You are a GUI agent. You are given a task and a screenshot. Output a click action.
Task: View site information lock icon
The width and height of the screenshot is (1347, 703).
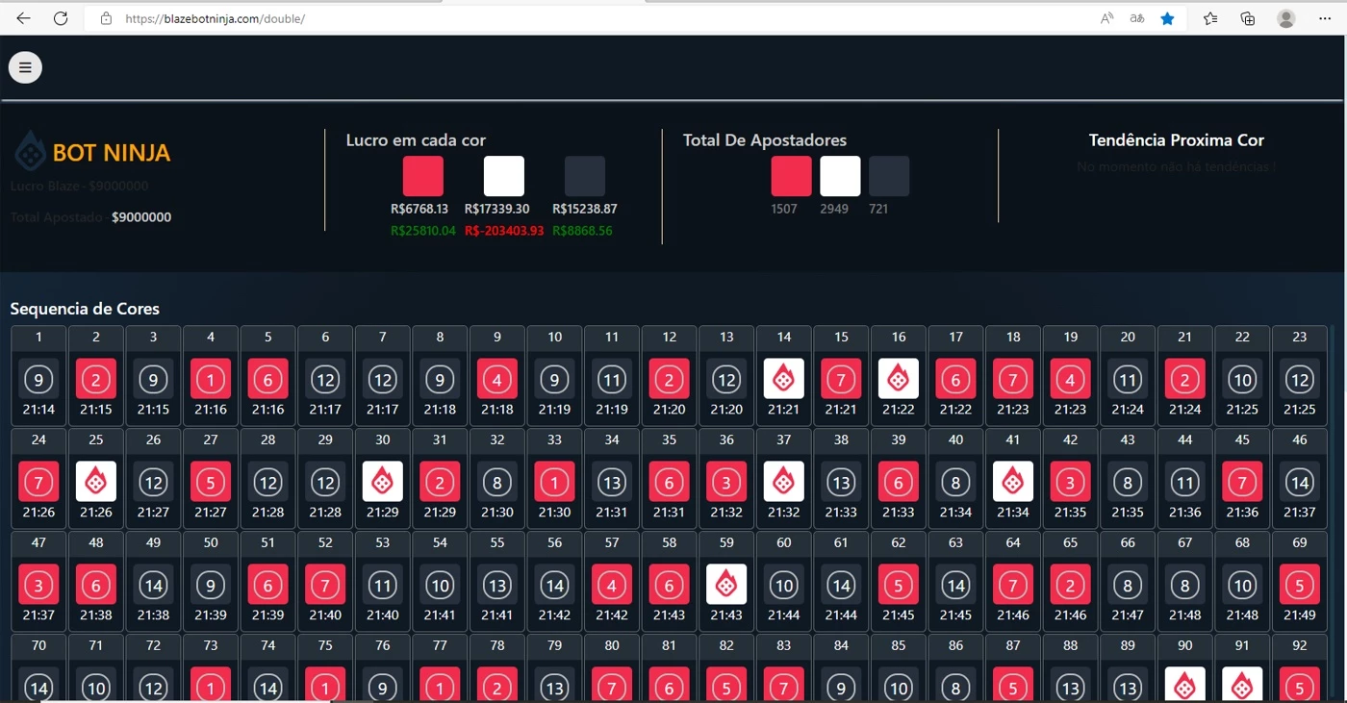[x=106, y=18]
